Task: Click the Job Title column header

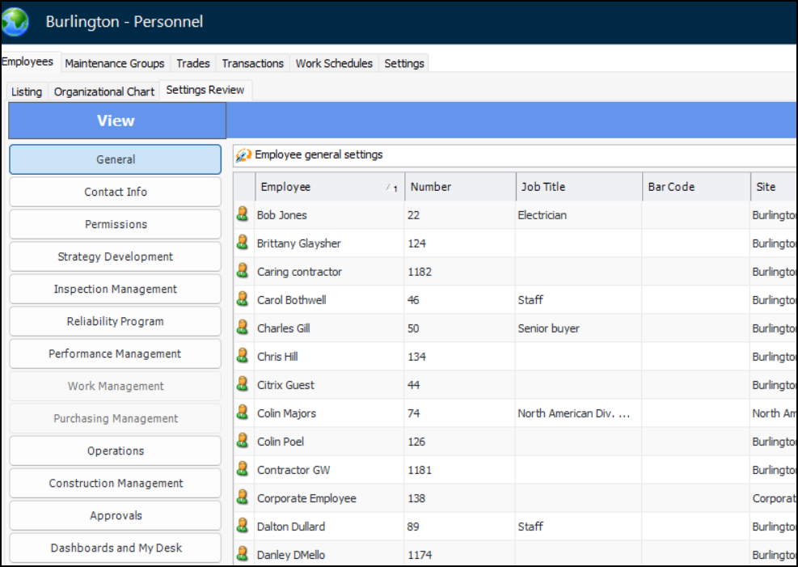Action: pos(543,187)
